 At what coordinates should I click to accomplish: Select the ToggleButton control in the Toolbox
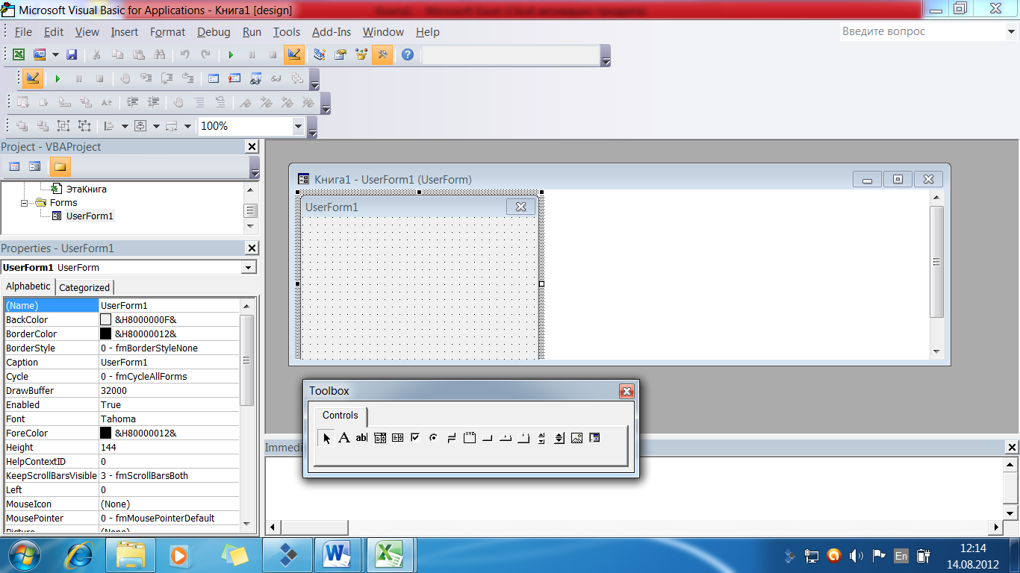[x=451, y=438]
